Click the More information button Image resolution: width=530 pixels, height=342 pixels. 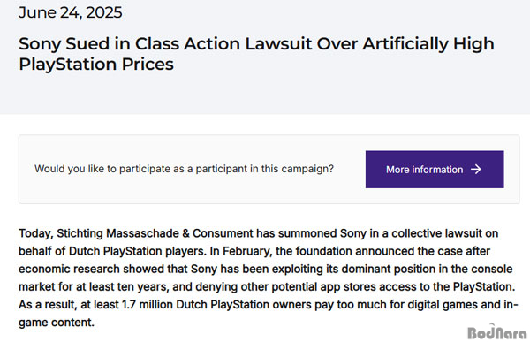pos(435,169)
